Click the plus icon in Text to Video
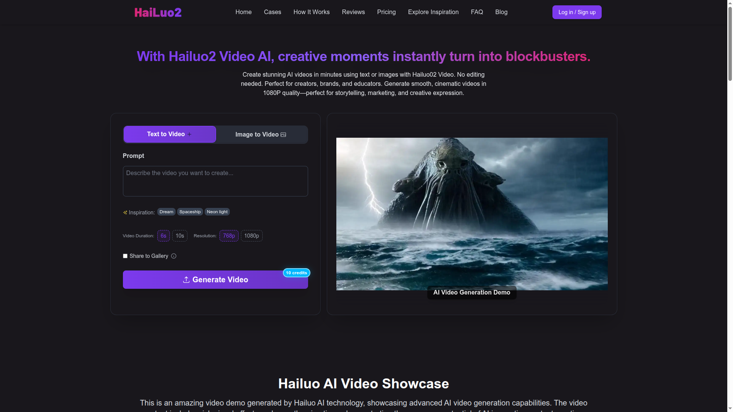The image size is (733, 412). coord(189,134)
